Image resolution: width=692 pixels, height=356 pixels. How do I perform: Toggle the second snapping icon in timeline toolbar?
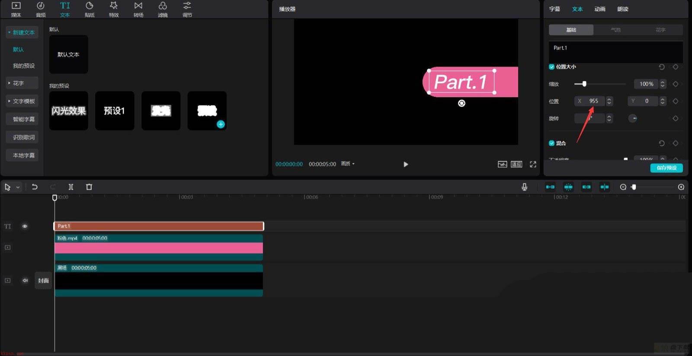pyautogui.click(x=568, y=187)
